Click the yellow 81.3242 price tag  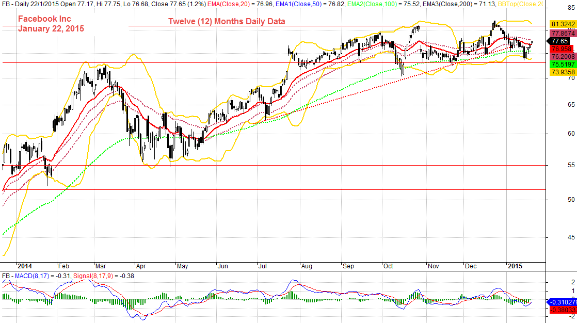click(x=563, y=24)
